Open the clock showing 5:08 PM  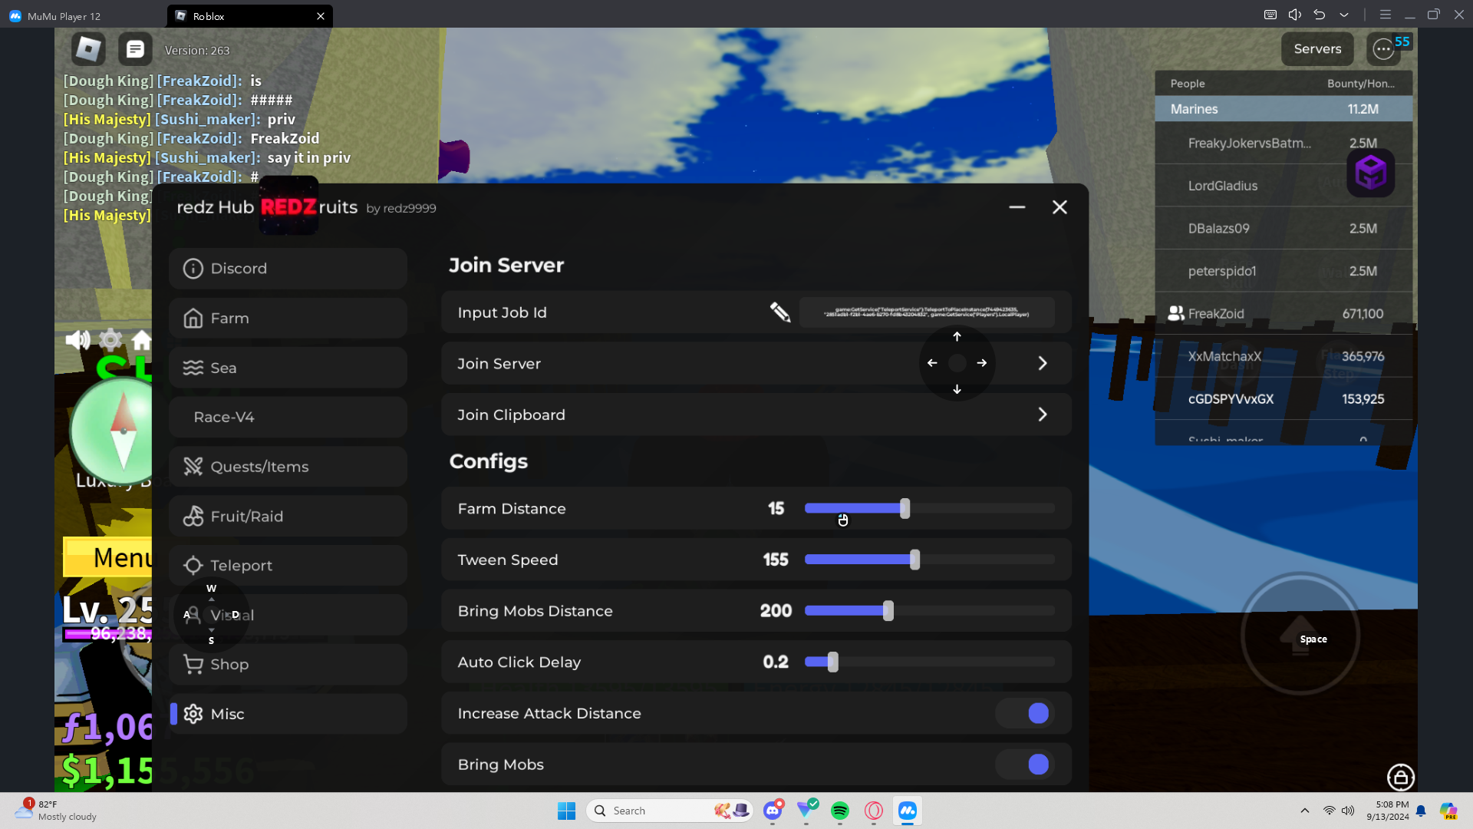click(x=1388, y=811)
